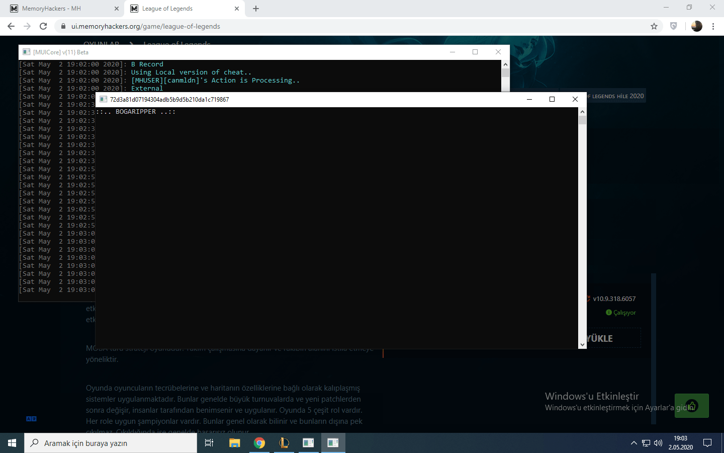Show hidden system tray icons
The width and height of the screenshot is (724, 453).
633,443
